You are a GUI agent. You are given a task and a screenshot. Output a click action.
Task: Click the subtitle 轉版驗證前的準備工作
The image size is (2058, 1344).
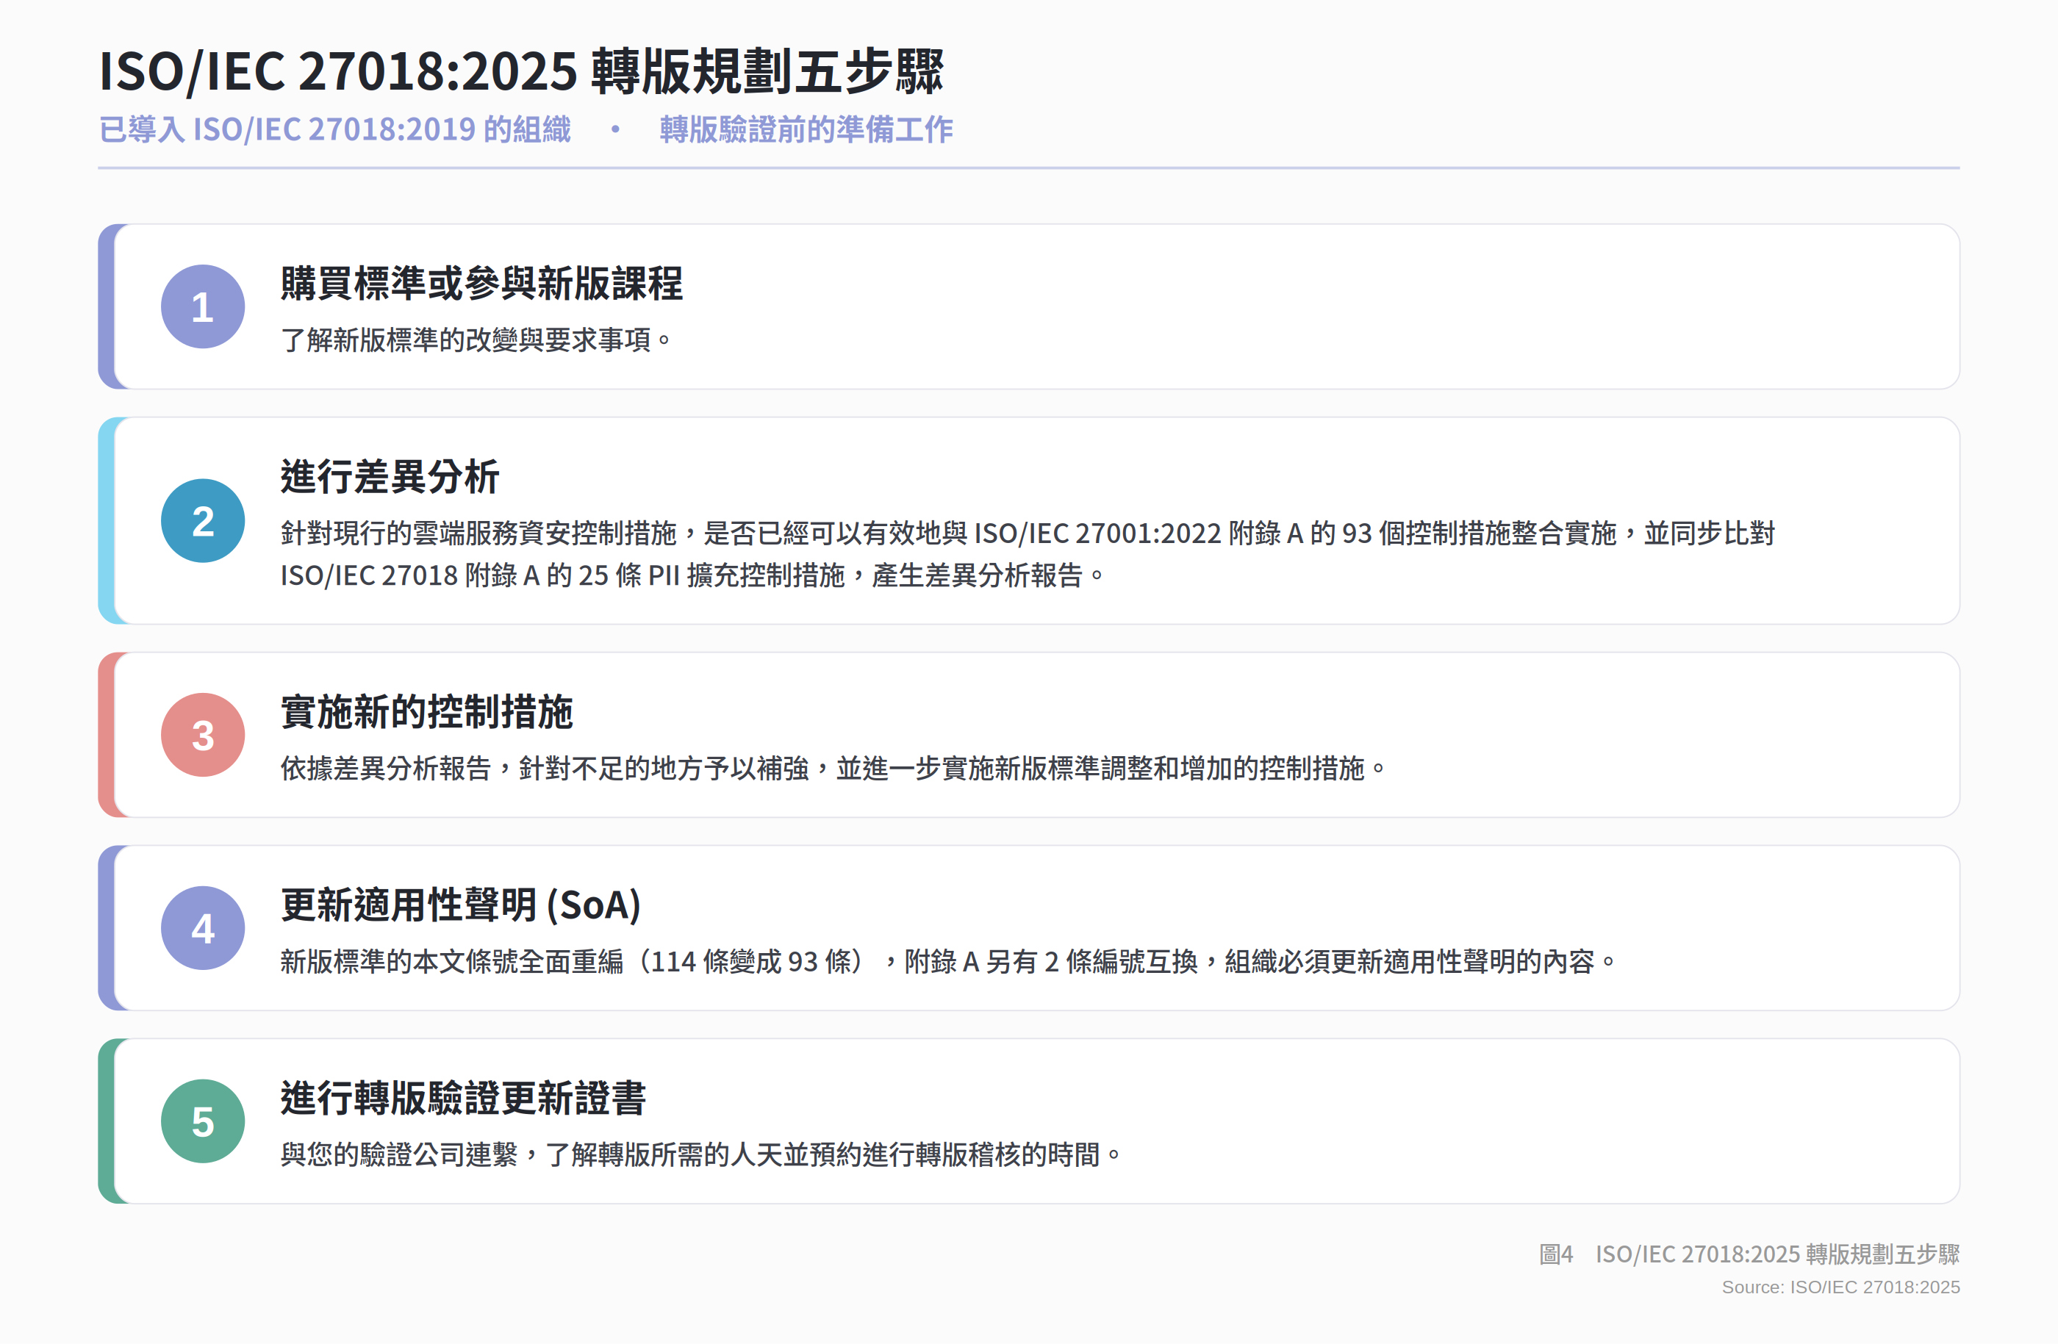click(x=806, y=129)
